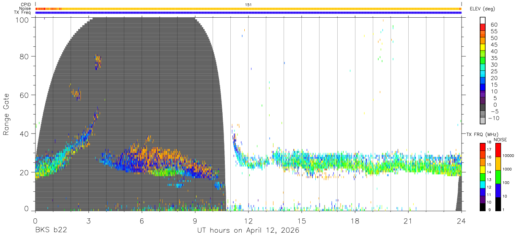
Task: Pick the green TX FRQ swatch between 13 and 14
Action: coord(482,176)
